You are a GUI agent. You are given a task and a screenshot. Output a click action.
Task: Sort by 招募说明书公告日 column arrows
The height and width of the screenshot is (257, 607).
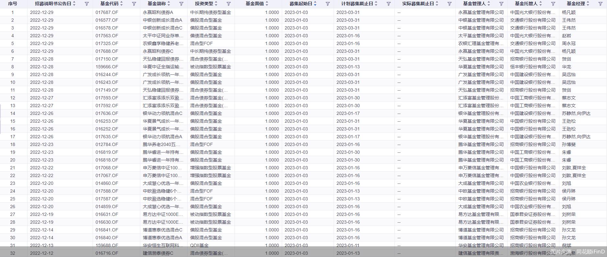pos(74,4)
